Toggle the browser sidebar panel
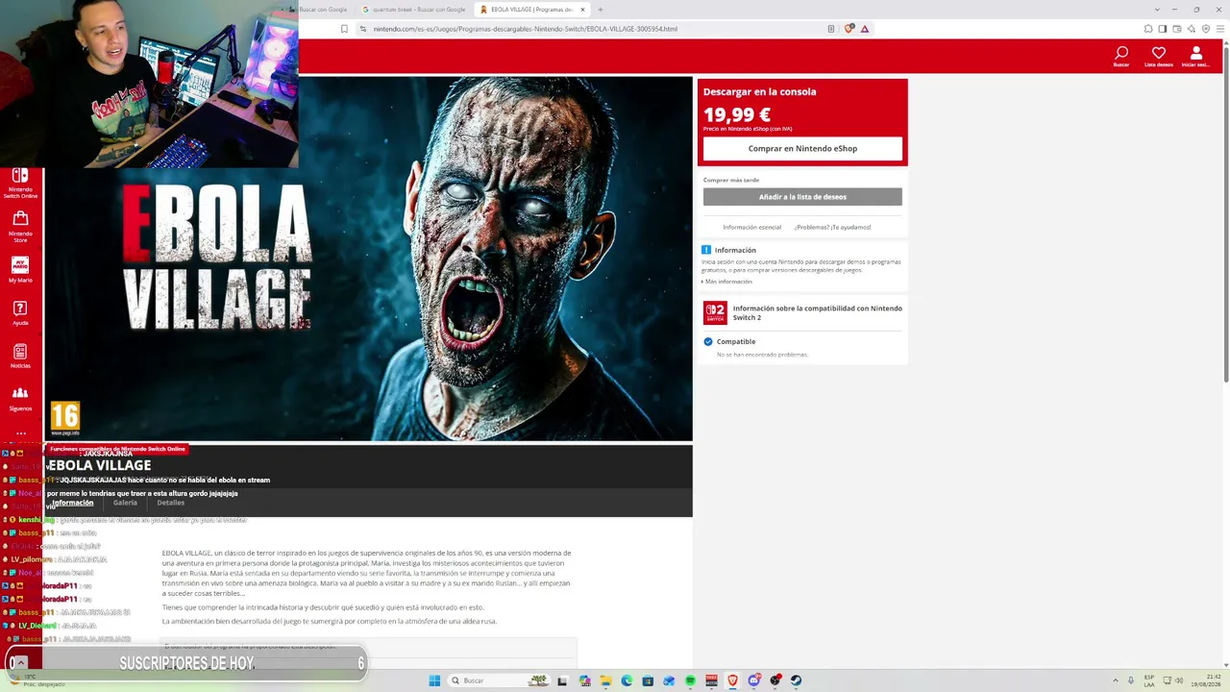Viewport: 1230px width, 692px height. click(x=1163, y=29)
